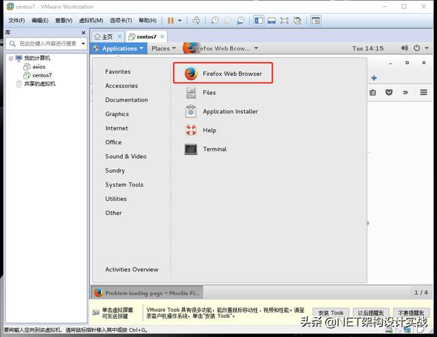The image size is (437, 337).
Task: Click Firefox bookmarks list icon
Action: click(x=373, y=93)
